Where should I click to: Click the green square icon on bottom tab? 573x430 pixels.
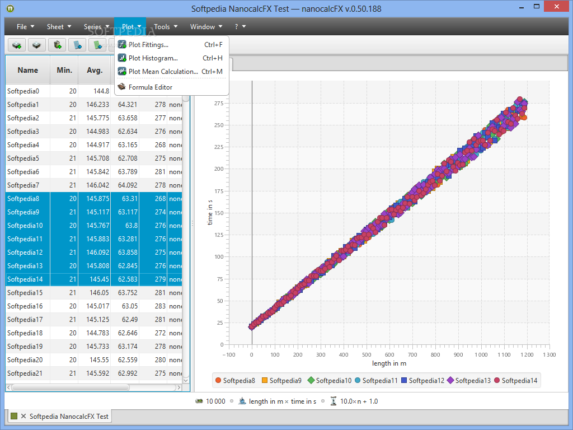tap(14, 416)
